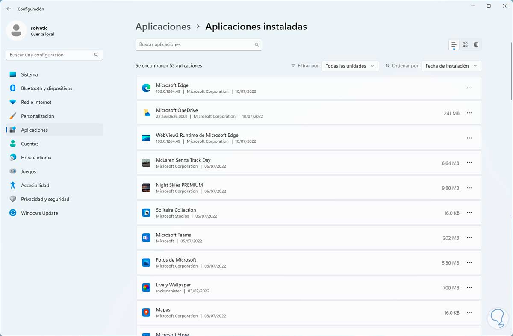Viewport: 513px width, 336px height.
Task: Open more options for Lively Wallpaper
Action: click(469, 288)
